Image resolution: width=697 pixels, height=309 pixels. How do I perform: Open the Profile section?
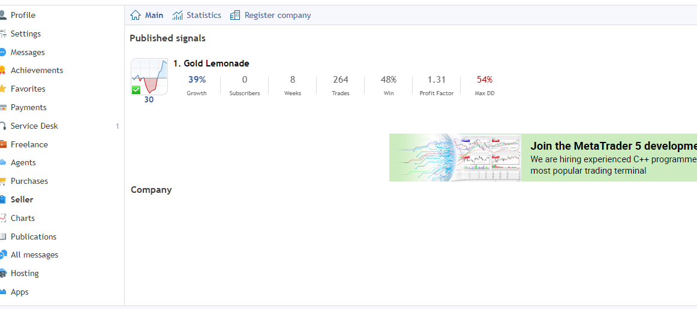pyautogui.click(x=23, y=15)
